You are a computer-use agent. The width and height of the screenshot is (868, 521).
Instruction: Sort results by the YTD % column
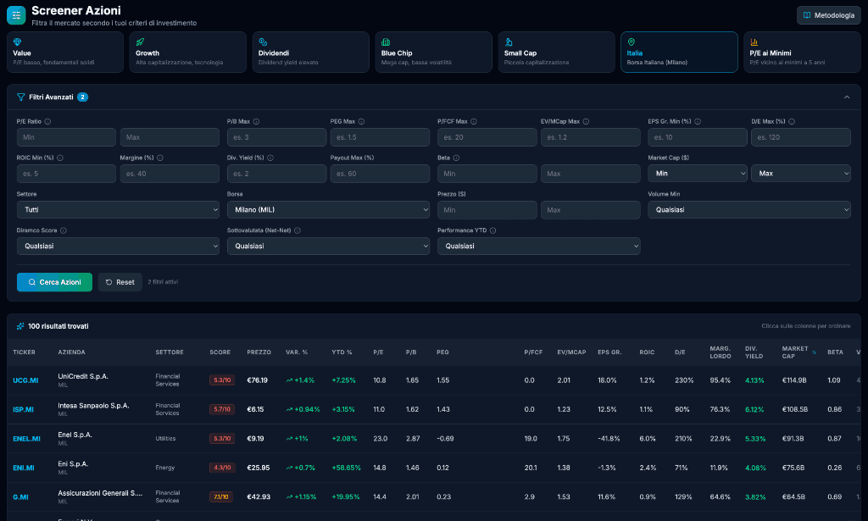[342, 352]
